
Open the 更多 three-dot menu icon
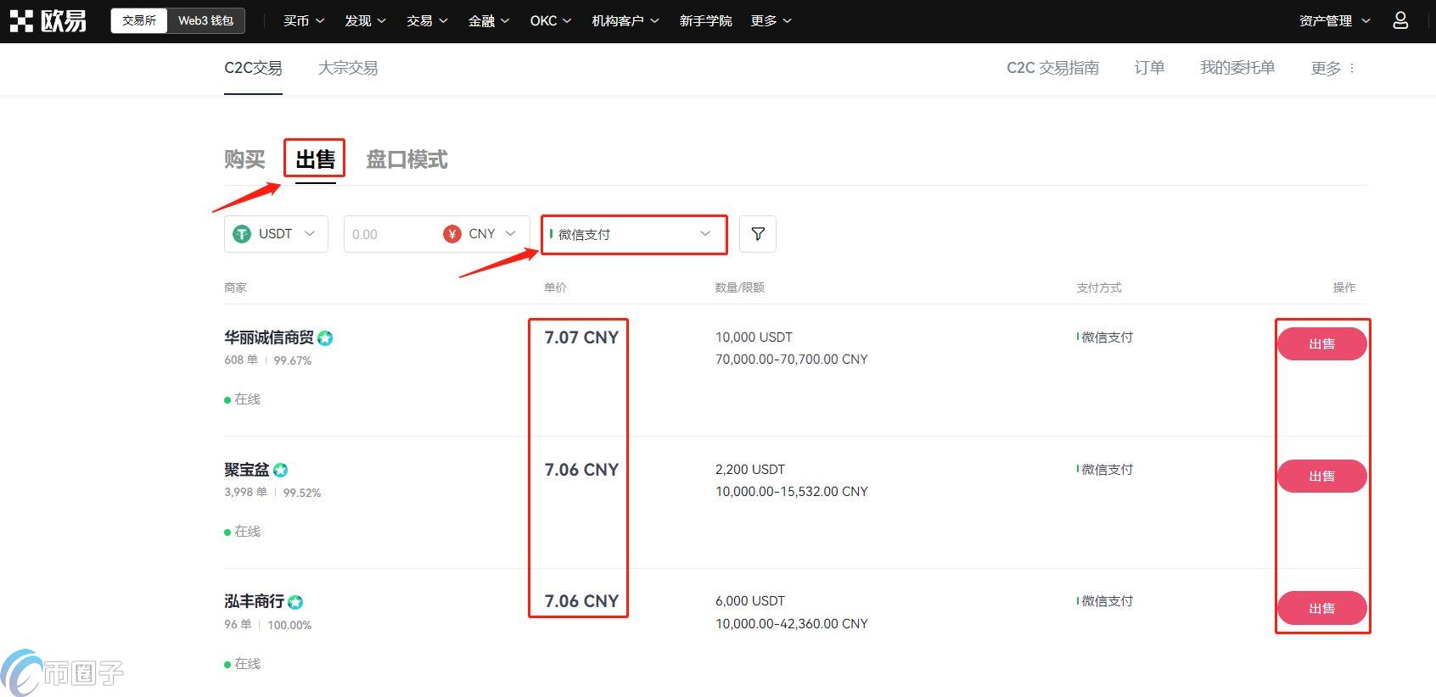tap(1352, 68)
